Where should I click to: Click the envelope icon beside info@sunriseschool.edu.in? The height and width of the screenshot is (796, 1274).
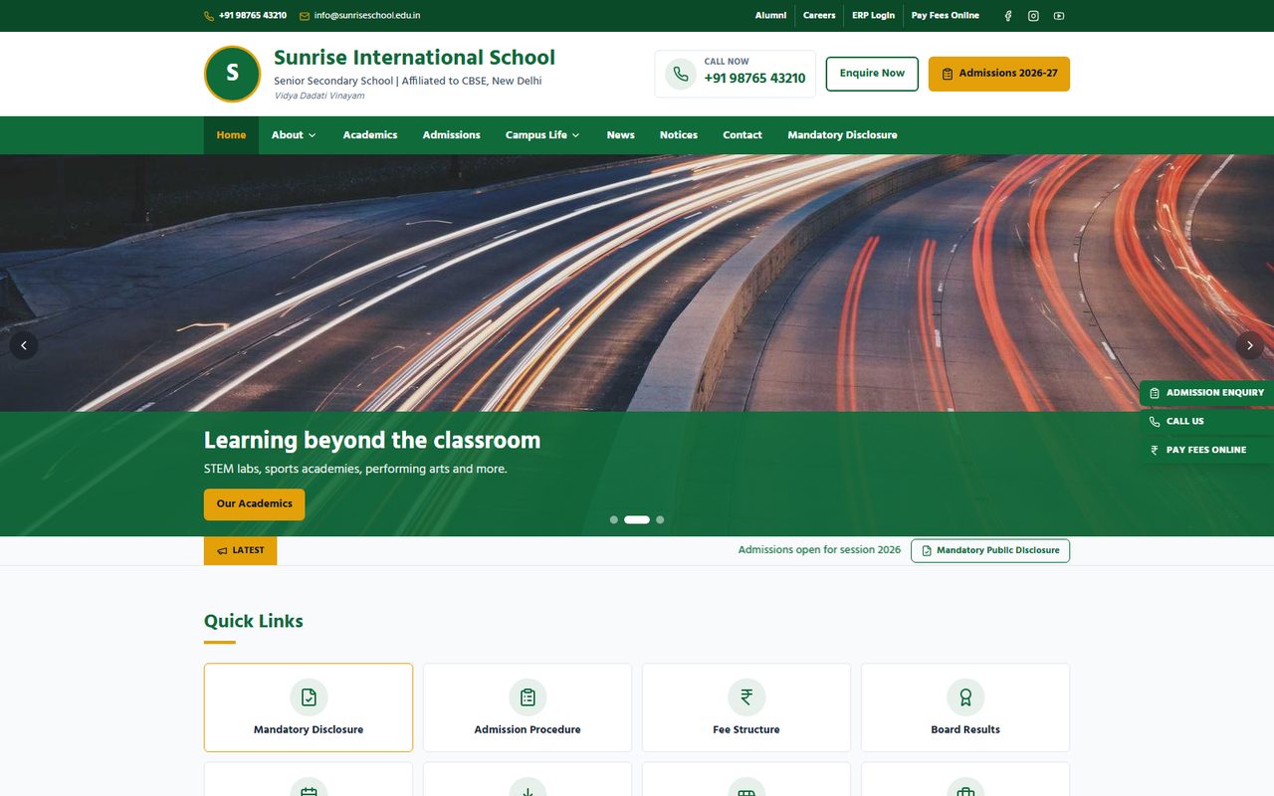click(305, 16)
